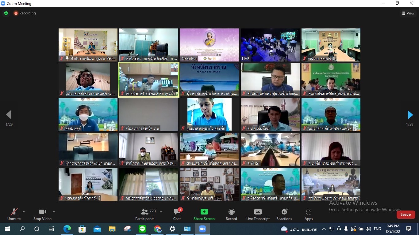
Task: Click the red Recording indicator
Action: point(25,13)
